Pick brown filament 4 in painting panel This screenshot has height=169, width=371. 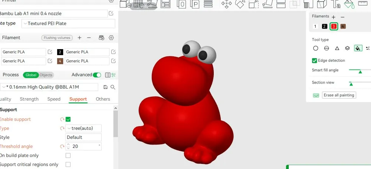(343, 26)
